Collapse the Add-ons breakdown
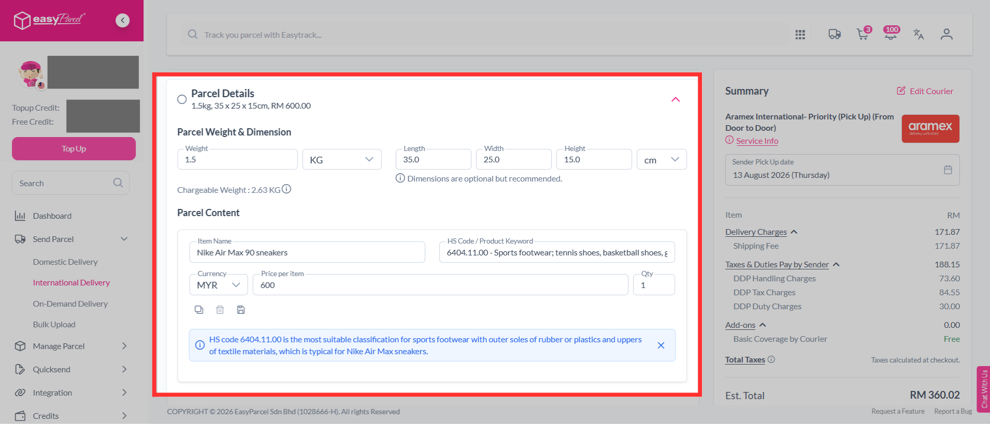 (x=763, y=325)
